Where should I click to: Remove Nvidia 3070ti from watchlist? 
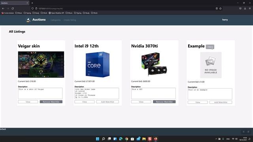(164, 102)
